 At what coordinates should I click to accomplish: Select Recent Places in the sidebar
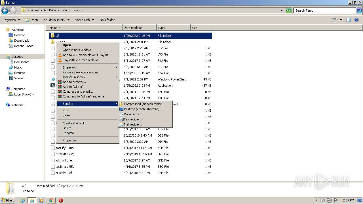(24, 46)
